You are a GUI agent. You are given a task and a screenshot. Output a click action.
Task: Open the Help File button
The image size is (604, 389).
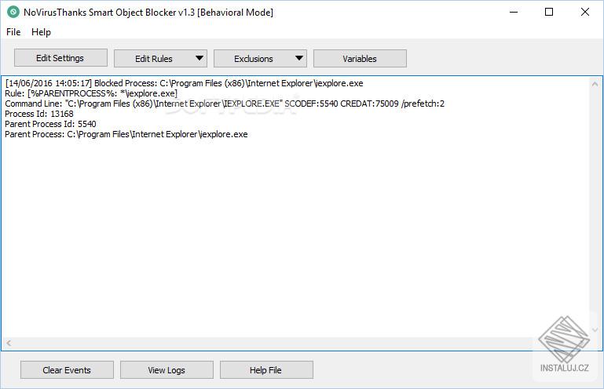[x=266, y=369]
